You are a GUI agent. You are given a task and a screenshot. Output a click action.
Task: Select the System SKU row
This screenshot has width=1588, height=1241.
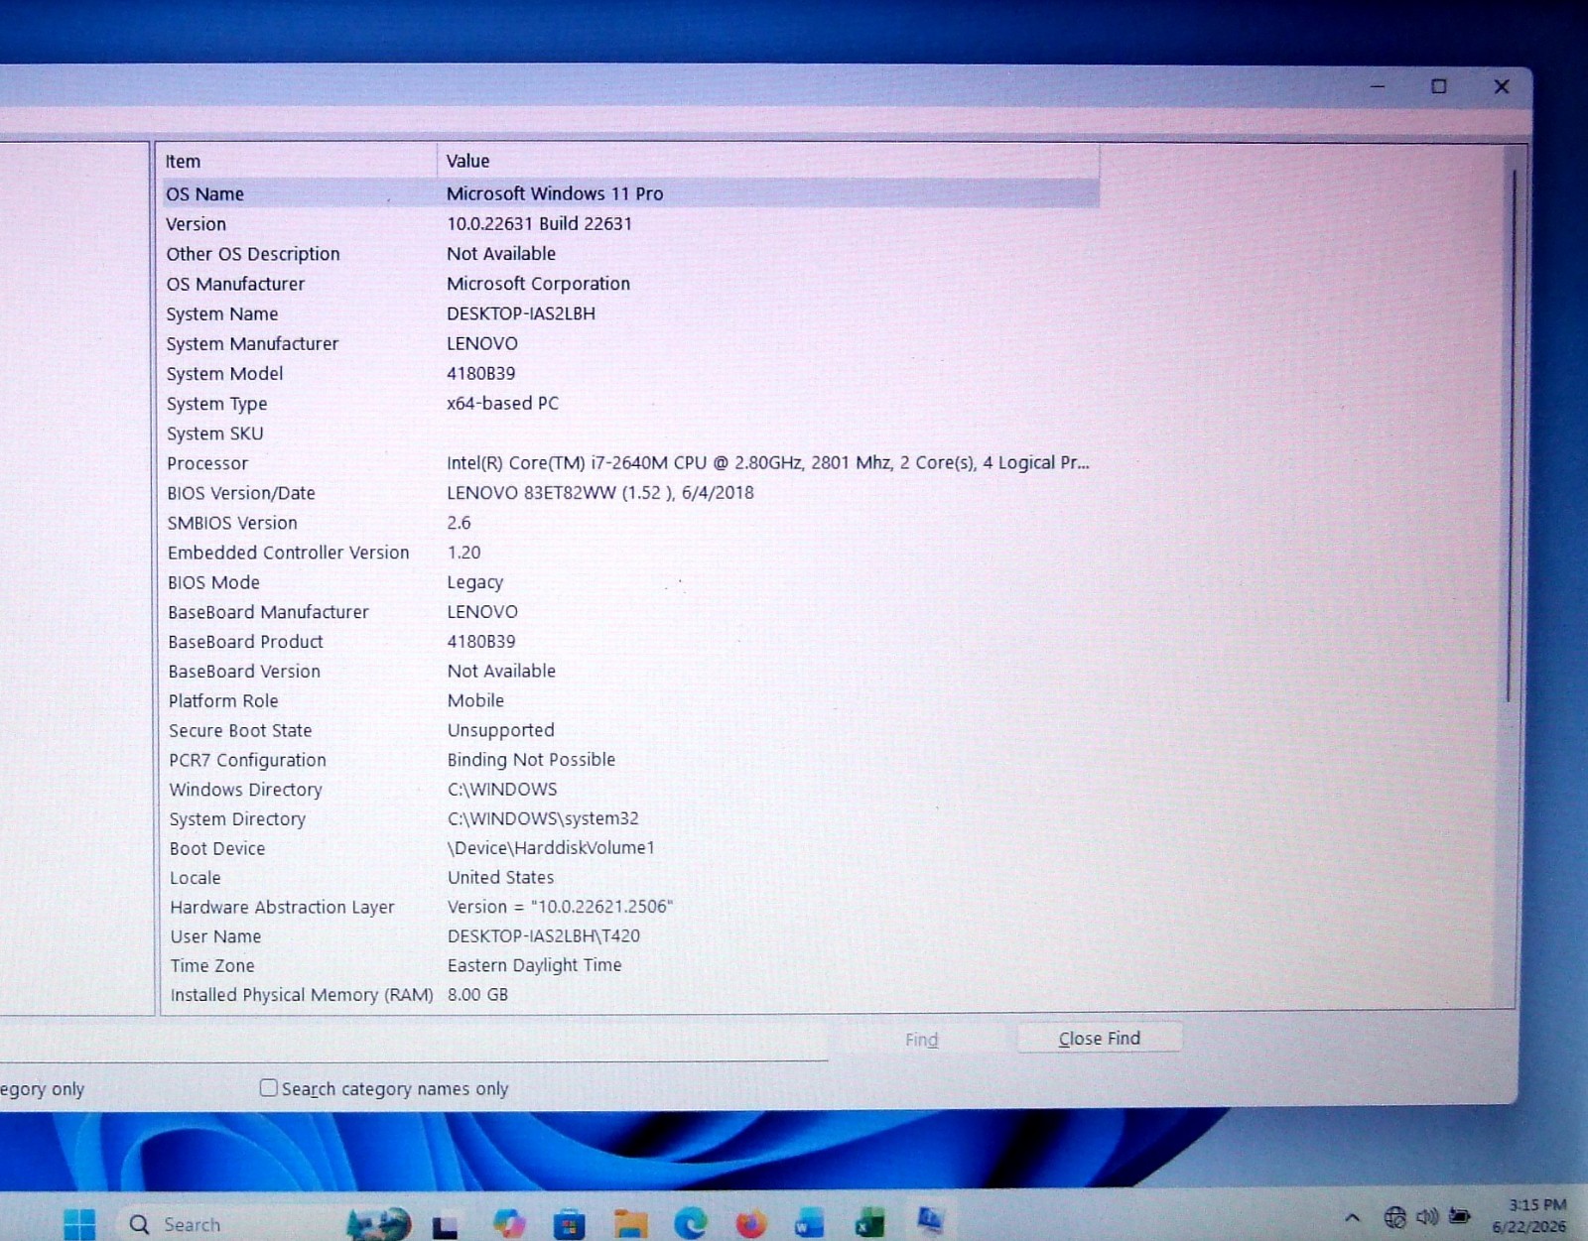pos(630,433)
